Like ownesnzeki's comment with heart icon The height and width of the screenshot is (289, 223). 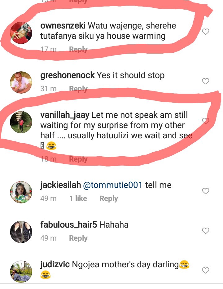pos(206,32)
